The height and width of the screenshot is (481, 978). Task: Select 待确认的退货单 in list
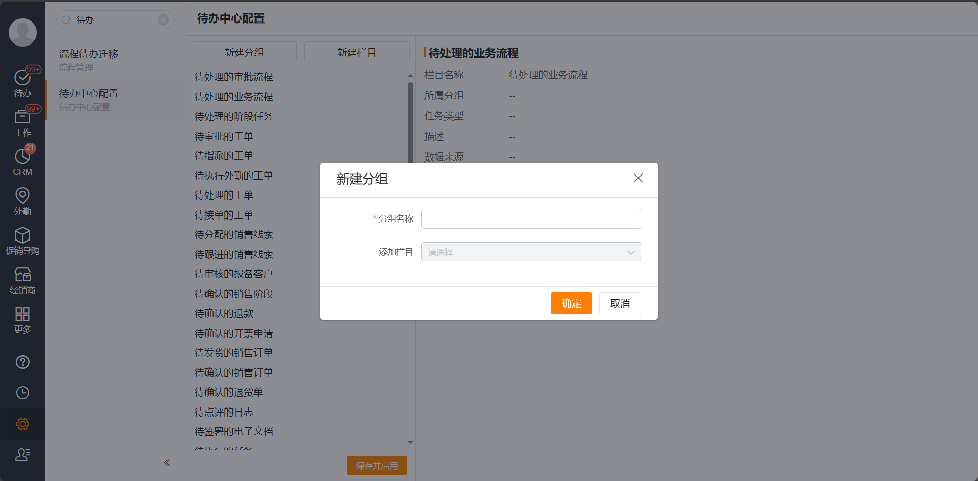click(228, 392)
